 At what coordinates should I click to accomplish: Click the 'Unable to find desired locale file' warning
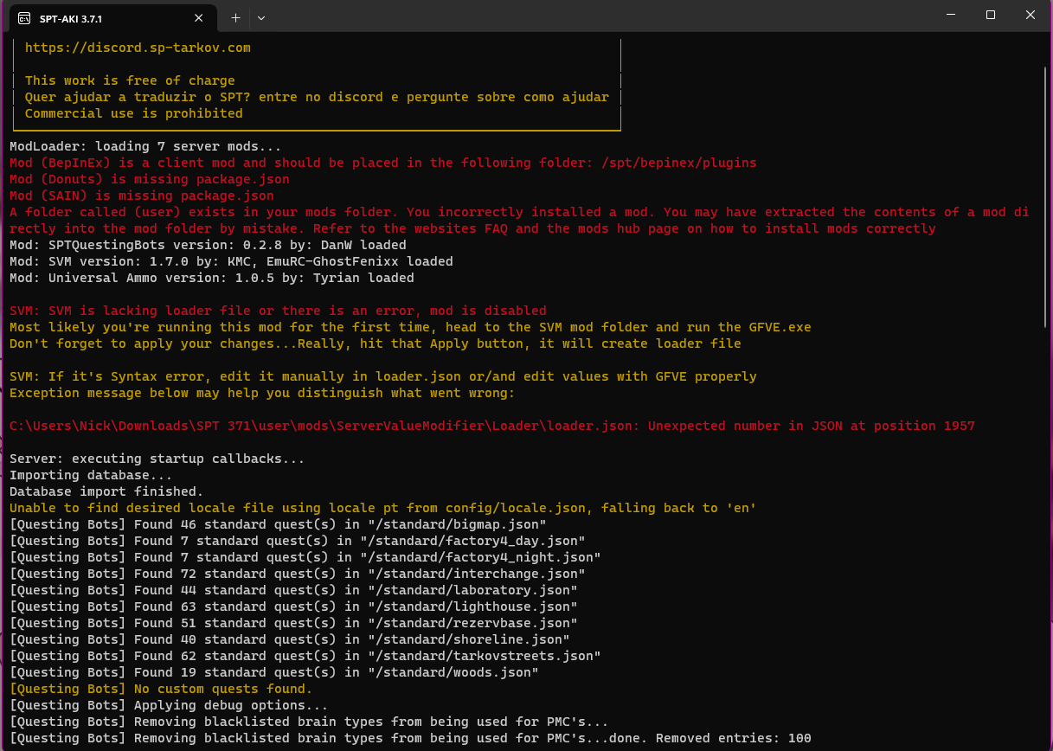click(x=383, y=508)
